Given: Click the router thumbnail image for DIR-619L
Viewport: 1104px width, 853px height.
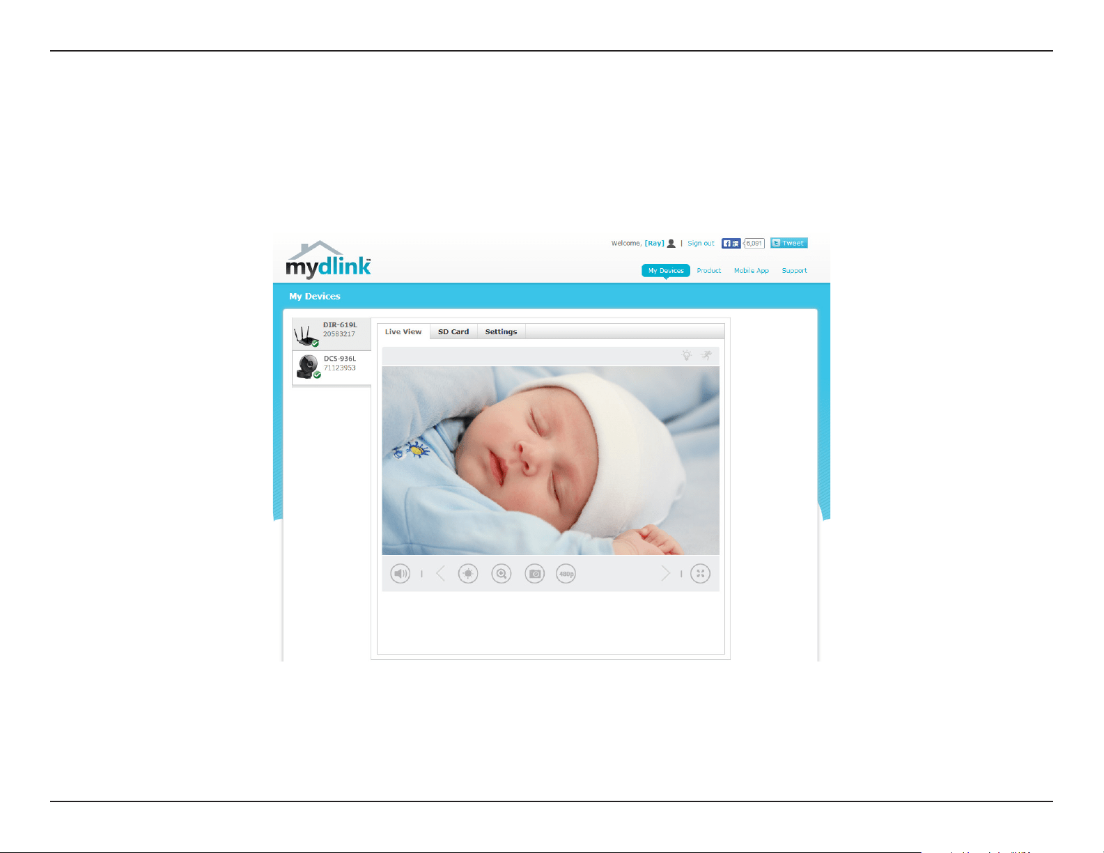Looking at the screenshot, I should coord(306,336).
